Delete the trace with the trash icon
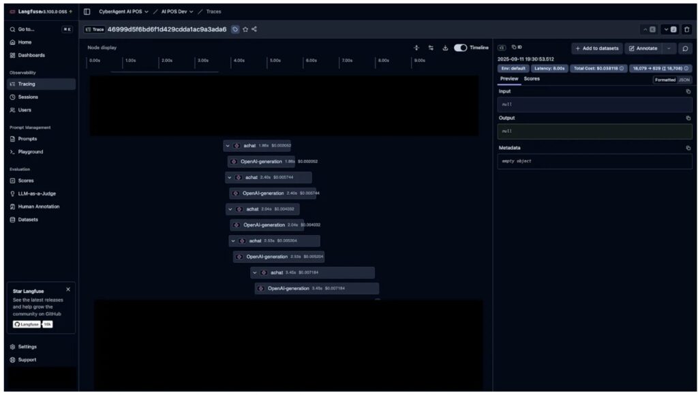Image resolution: width=698 pixels, height=395 pixels. coord(686,29)
